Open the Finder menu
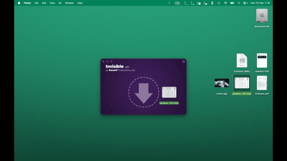Image resolution: width=287 pixels, height=161 pixels. [x=27, y=3]
